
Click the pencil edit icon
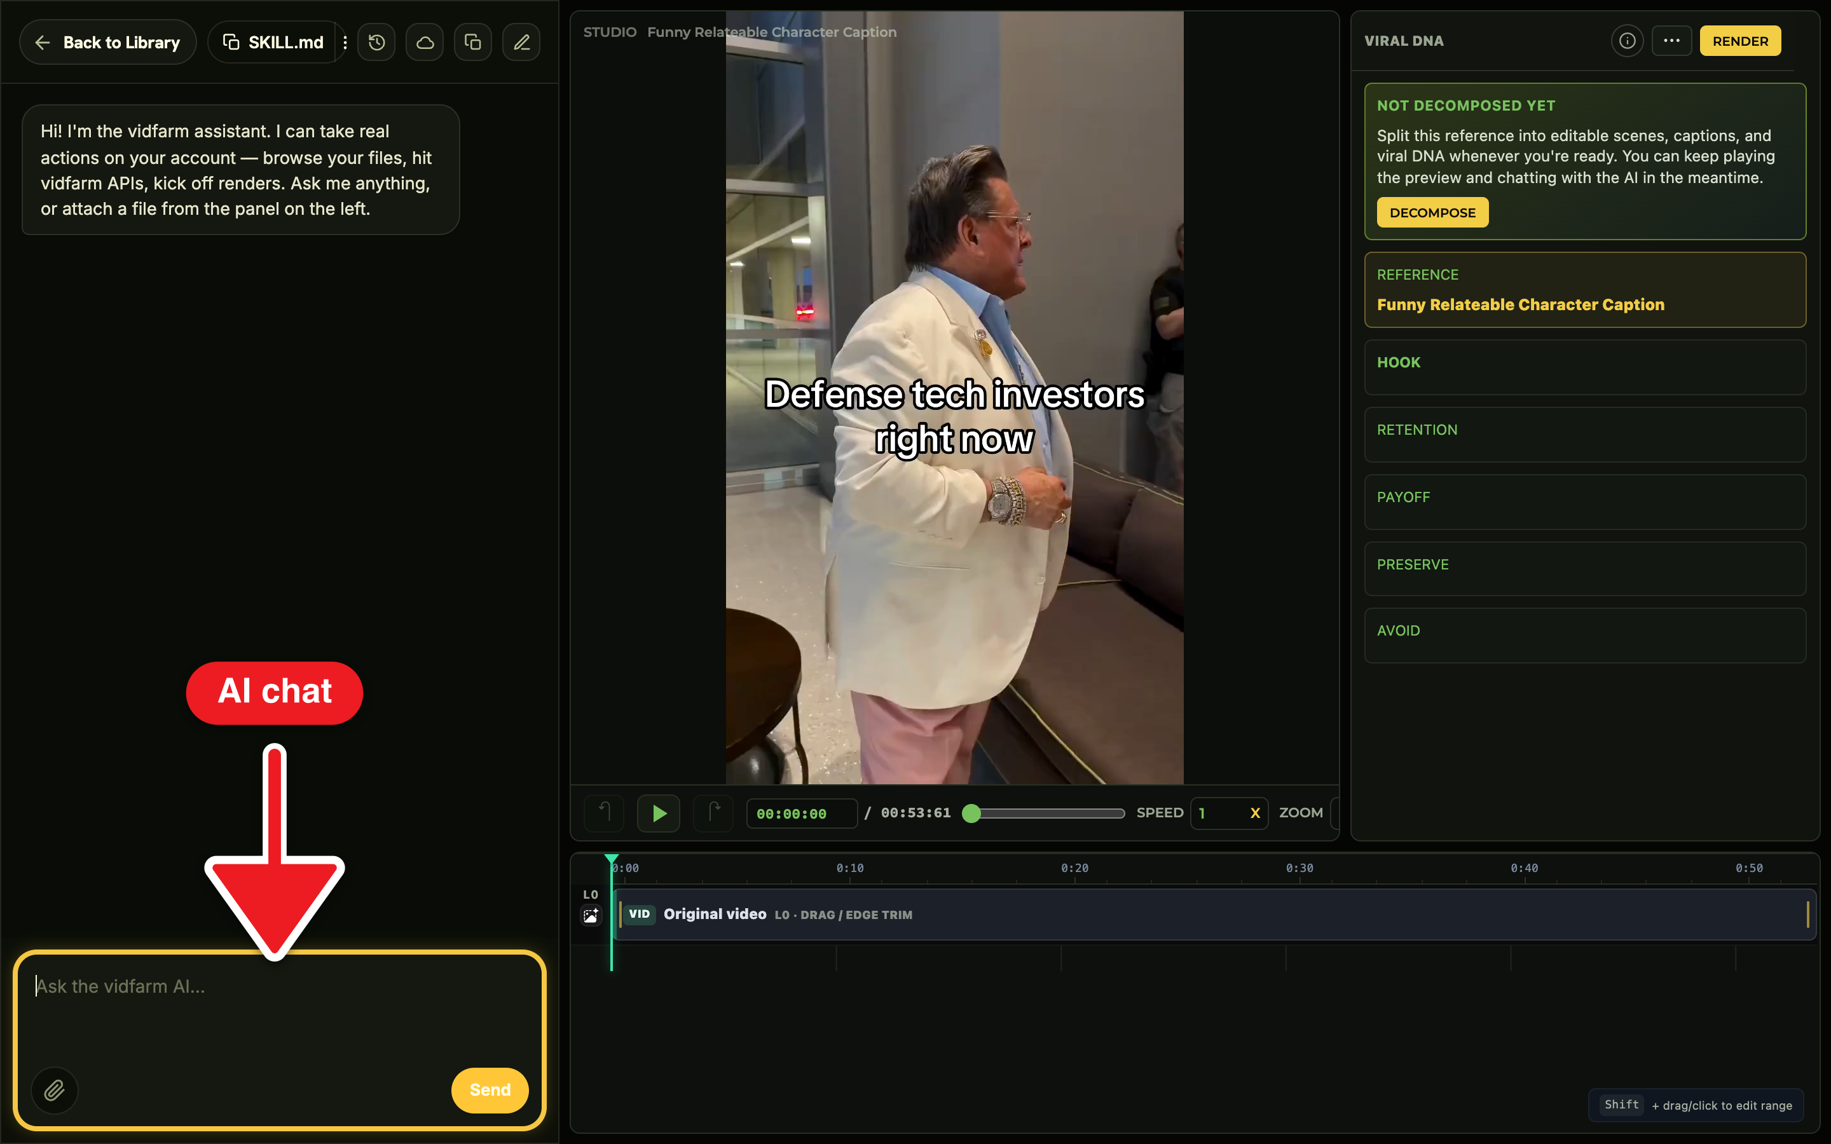click(x=521, y=43)
